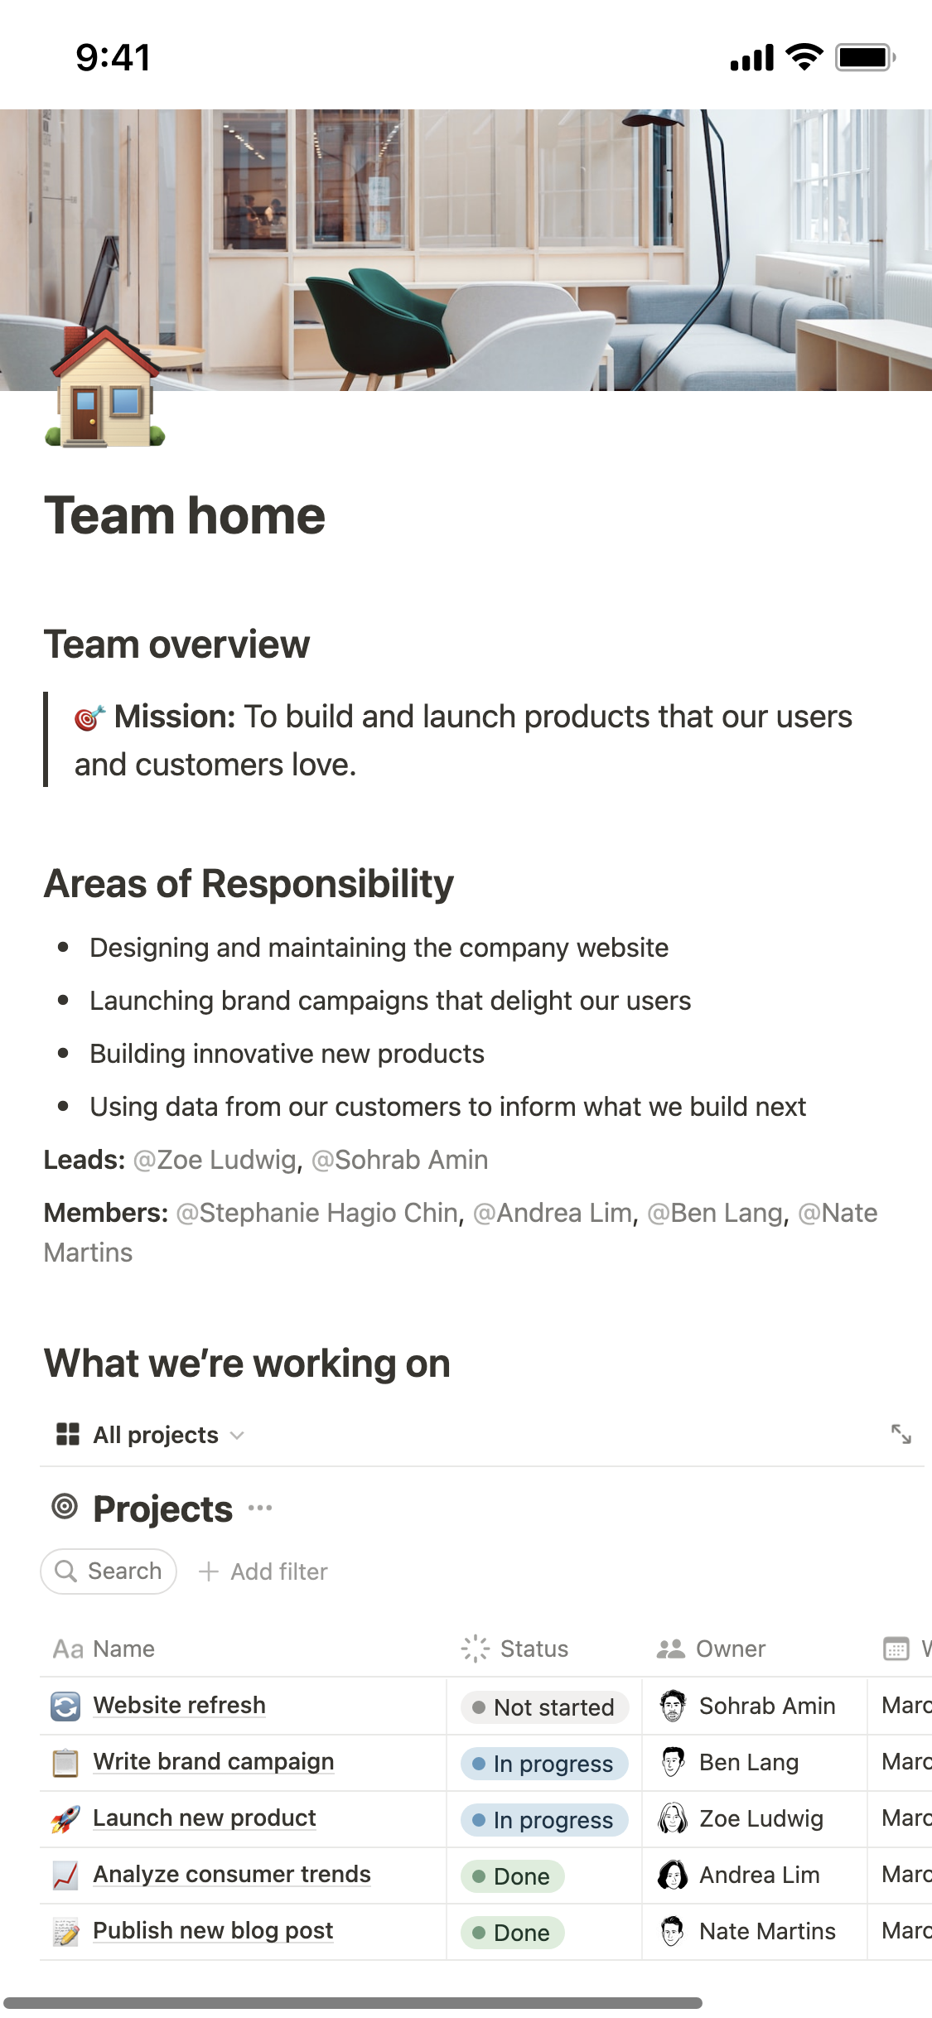
Task: Change Publish new blog post Done status
Action: pyautogui.click(x=512, y=1933)
